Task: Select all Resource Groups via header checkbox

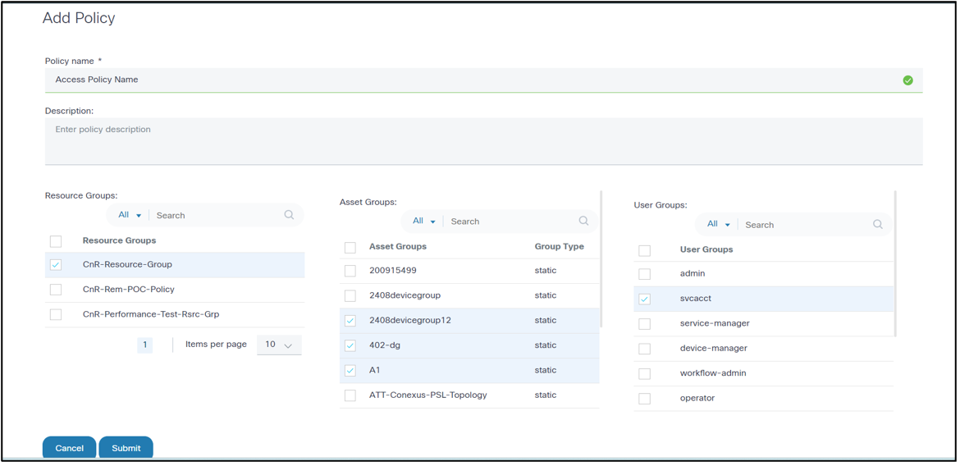Action: [x=56, y=241]
